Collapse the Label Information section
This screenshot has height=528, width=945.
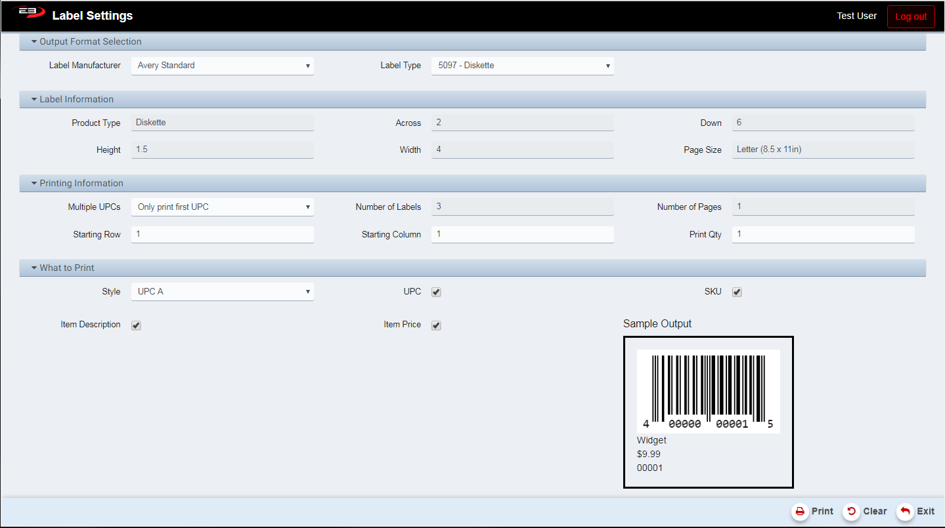click(x=34, y=100)
